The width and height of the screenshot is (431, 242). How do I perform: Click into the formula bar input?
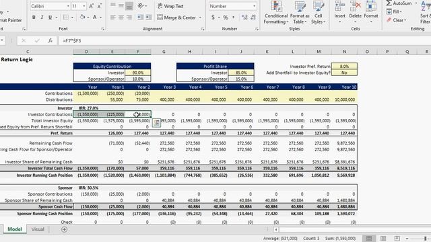244,40
